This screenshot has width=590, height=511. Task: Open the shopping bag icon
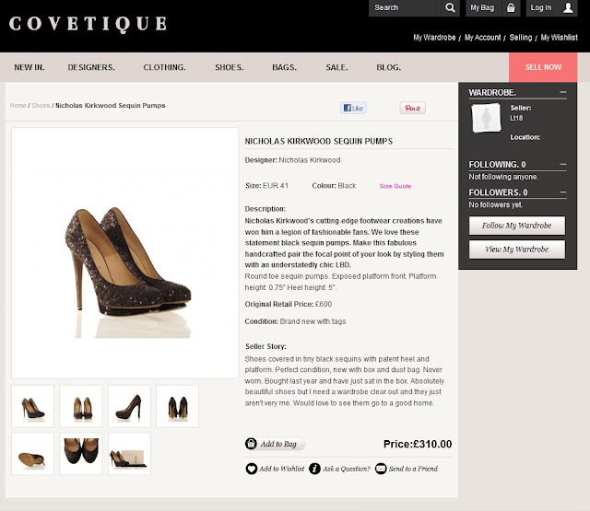click(511, 7)
